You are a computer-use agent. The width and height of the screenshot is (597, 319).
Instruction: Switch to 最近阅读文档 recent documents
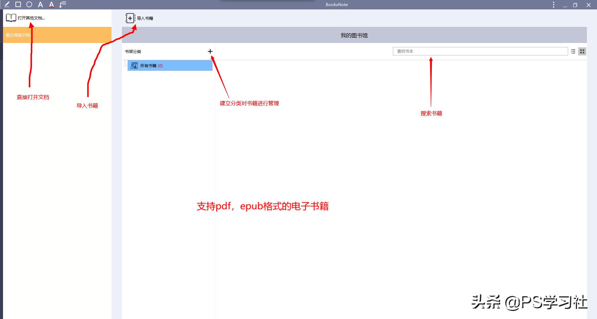pyautogui.click(x=18, y=35)
